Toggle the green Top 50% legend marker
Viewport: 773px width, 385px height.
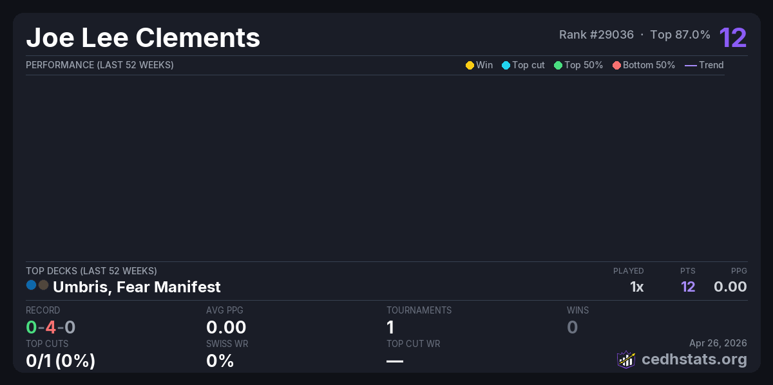[x=558, y=65]
